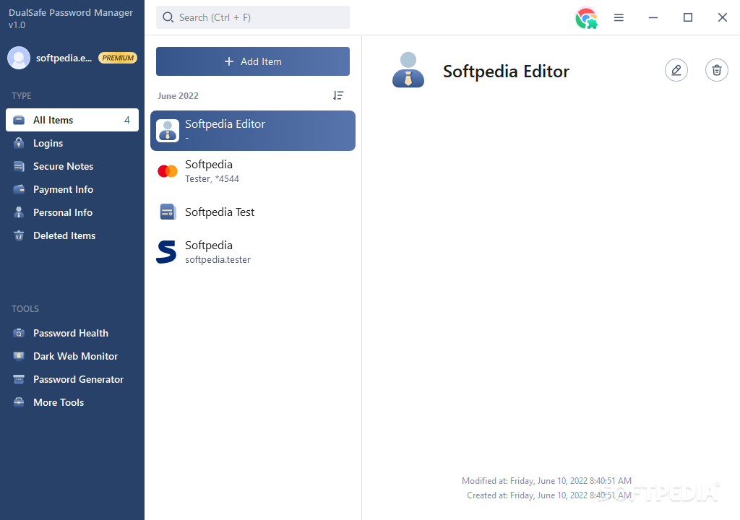Click the Softpedia Editor title in details pane
Image resolution: width=740 pixels, height=520 pixels.
[506, 71]
